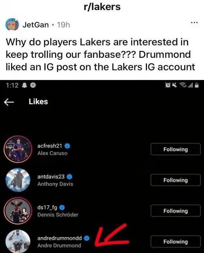Toggle Following button for Alex Caruso

(x=175, y=149)
